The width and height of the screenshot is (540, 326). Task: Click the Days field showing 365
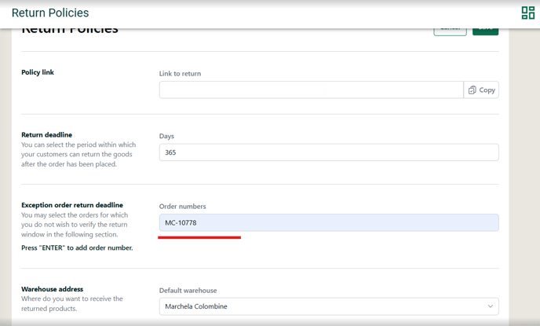point(328,152)
